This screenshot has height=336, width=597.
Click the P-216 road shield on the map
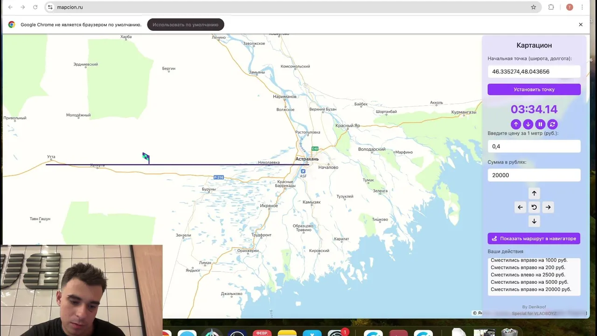click(219, 177)
